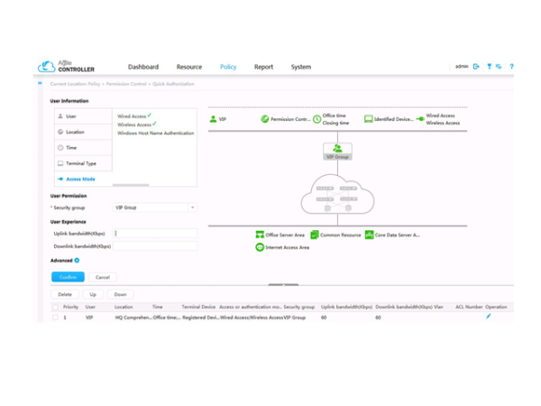
Task: Click the Uplink bandwidth(Kbps) column header
Action: [346, 307]
